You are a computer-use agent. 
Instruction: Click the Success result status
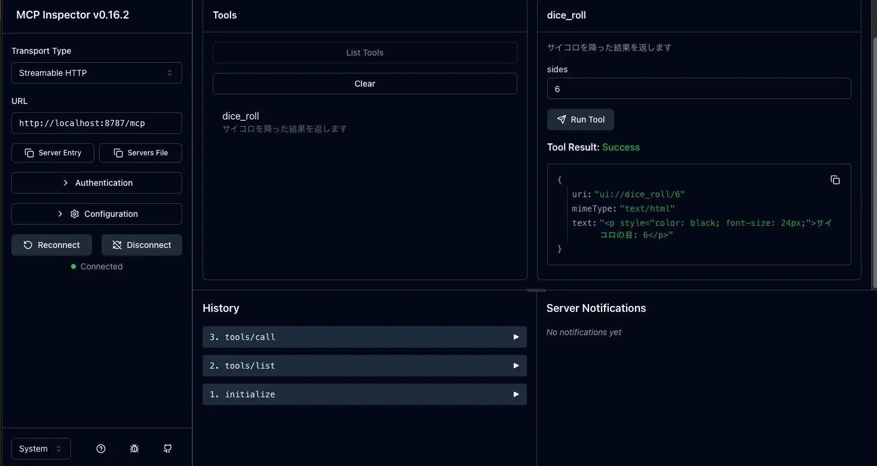click(621, 147)
